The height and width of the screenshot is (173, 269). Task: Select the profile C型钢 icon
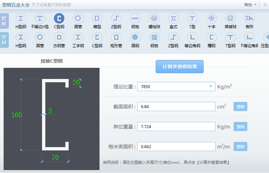click(97, 37)
